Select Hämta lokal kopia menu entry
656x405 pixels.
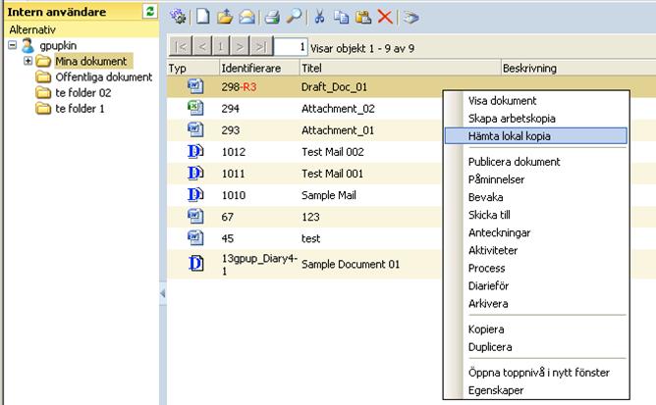pyautogui.click(x=536, y=136)
